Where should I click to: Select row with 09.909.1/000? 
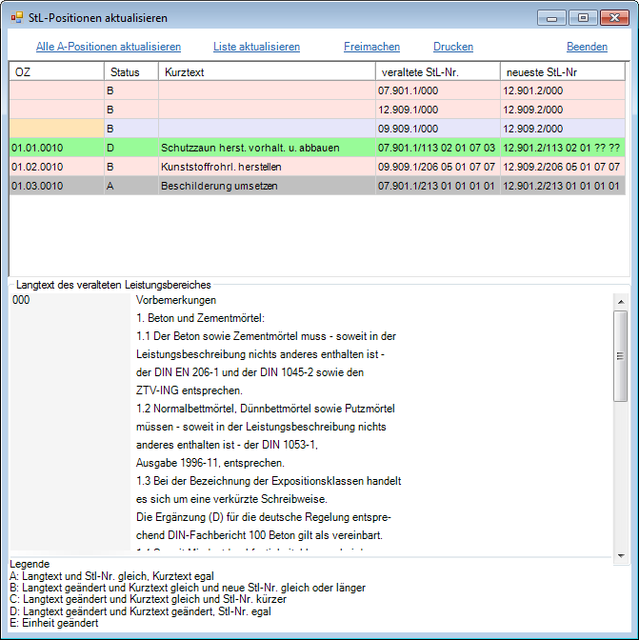point(317,129)
